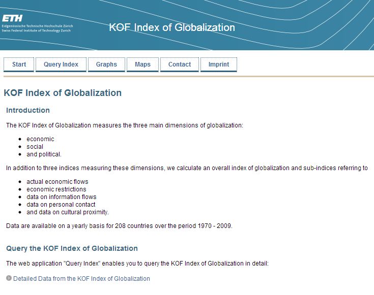Click the 'economic restrictions' list item

[x=56, y=189]
